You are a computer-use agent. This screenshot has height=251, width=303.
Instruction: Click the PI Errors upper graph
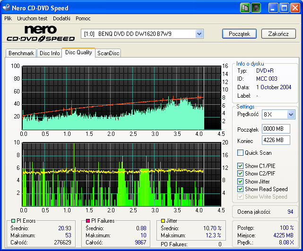(x=121, y=98)
